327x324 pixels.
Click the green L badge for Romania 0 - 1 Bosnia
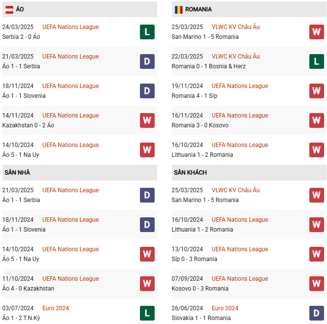click(317, 61)
